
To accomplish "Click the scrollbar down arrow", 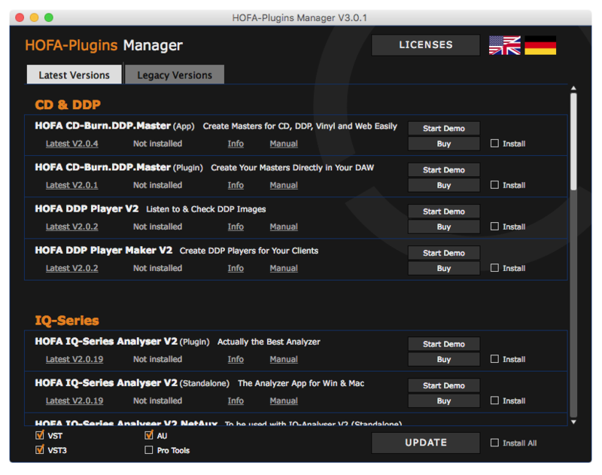I will click(x=573, y=422).
